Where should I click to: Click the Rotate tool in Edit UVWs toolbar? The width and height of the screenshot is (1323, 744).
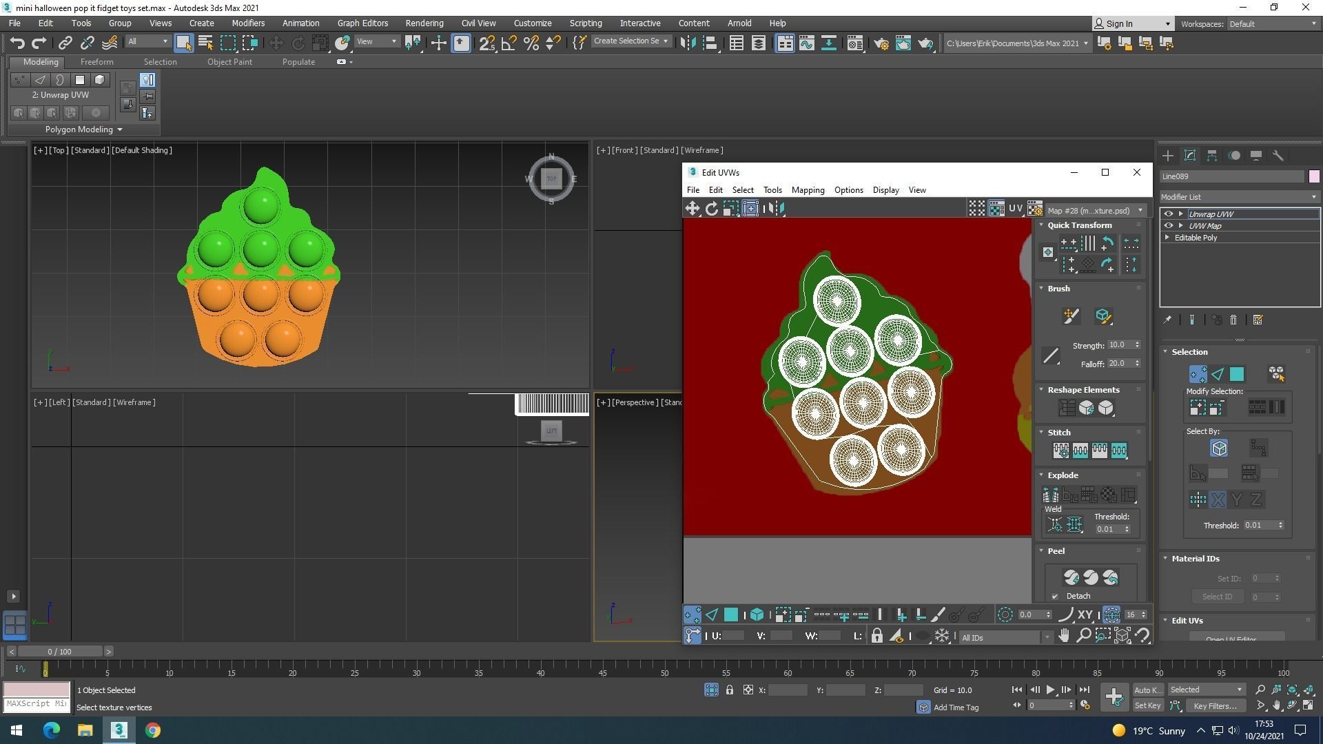[711, 209]
